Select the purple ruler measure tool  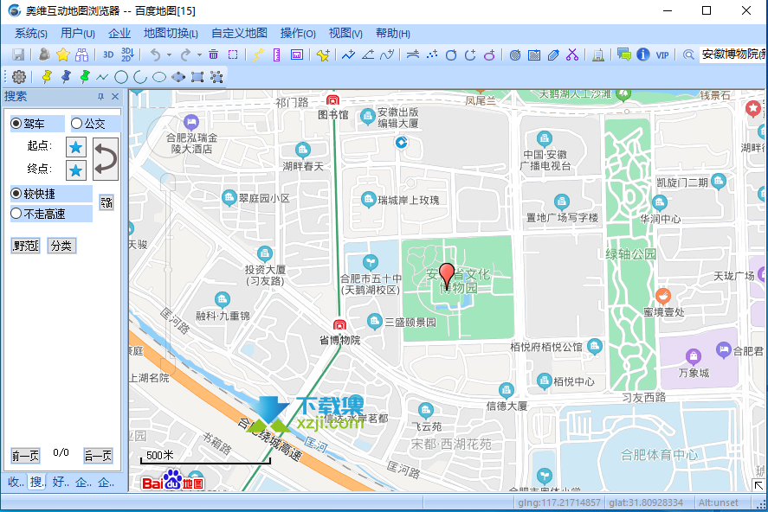coord(277,54)
